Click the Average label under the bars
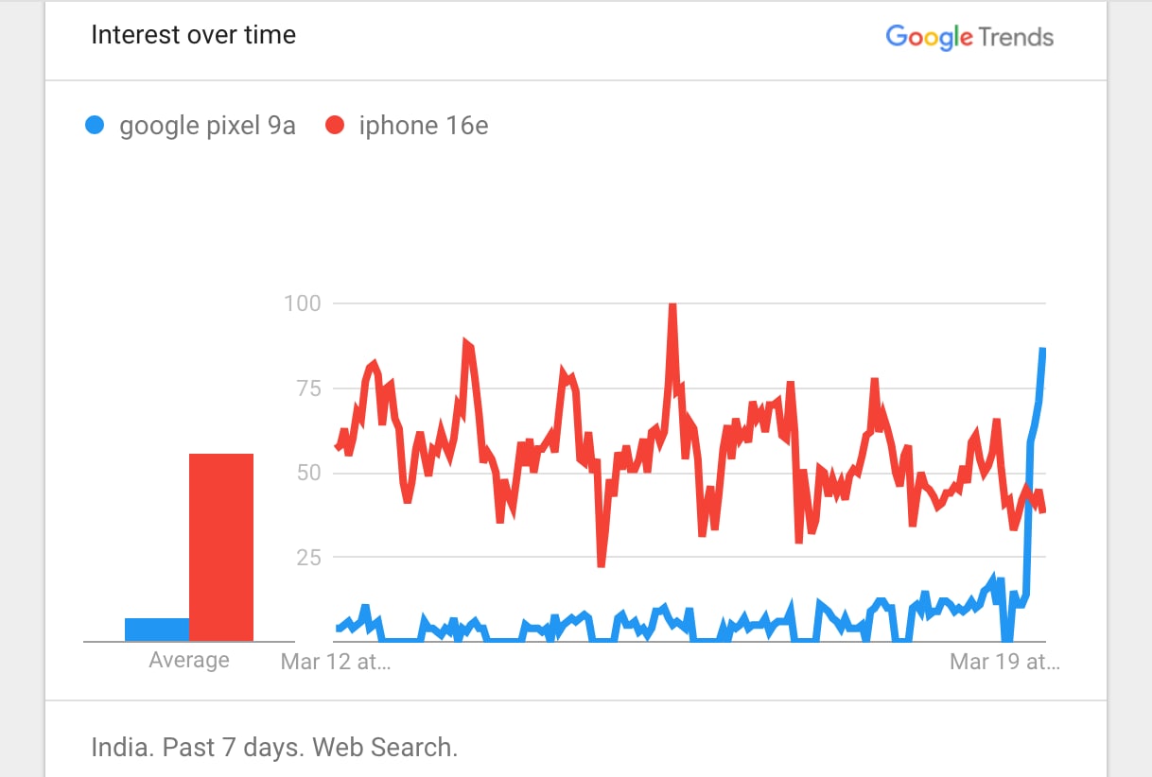Image resolution: width=1152 pixels, height=777 pixels. pos(189,660)
